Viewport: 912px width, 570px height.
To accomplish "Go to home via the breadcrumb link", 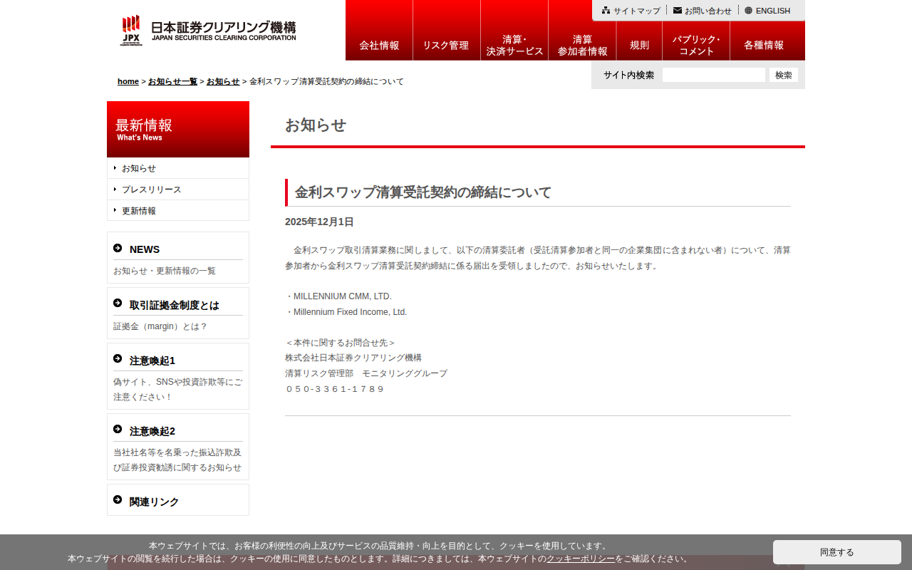I will point(128,81).
